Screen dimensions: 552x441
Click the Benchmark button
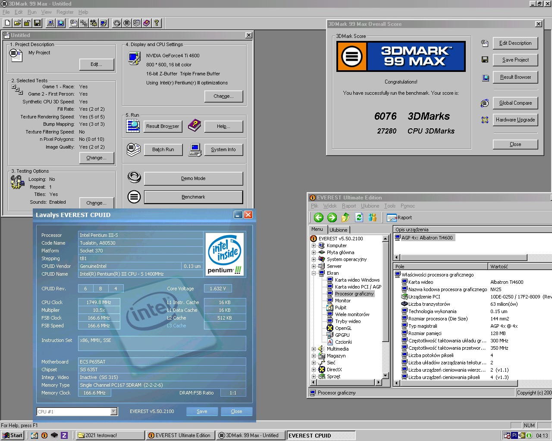click(193, 197)
